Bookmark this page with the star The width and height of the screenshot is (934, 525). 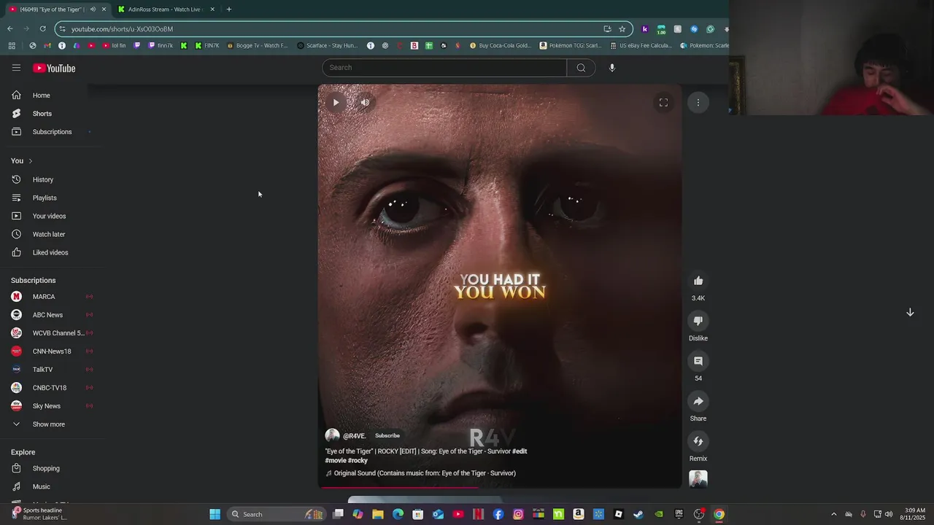tap(622, 29)
